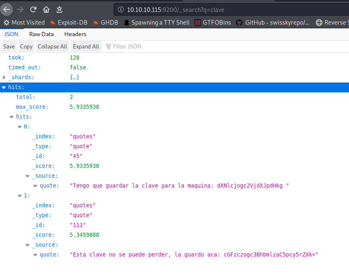Click the Exploit-DB bookmark icon

click(52, 23)
